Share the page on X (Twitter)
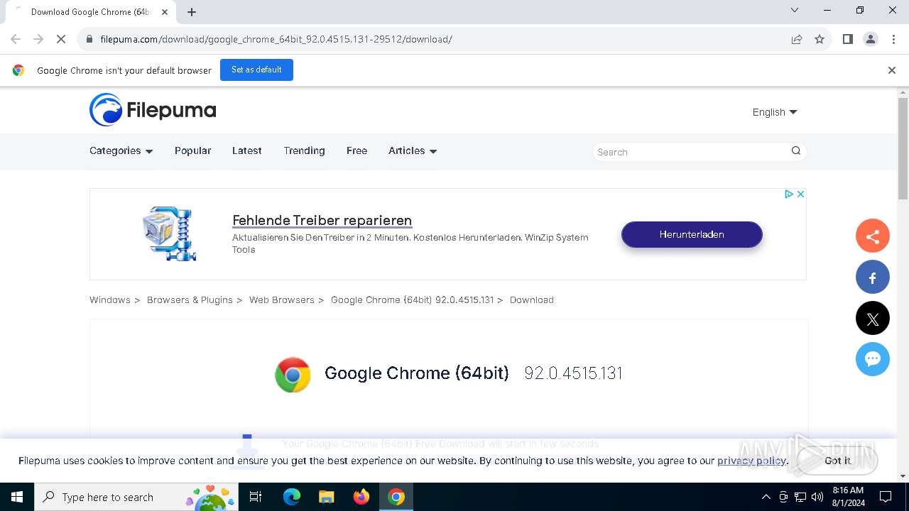Viewport: 909px width, 511px height. pyautogui.click(x=873, y=319)
